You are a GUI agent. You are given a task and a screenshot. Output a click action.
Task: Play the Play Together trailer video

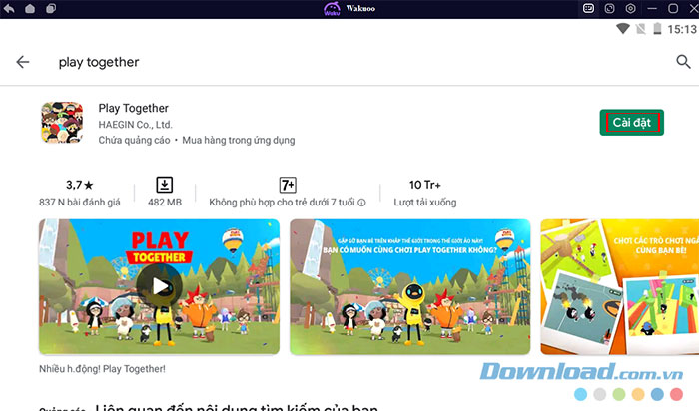154,287
